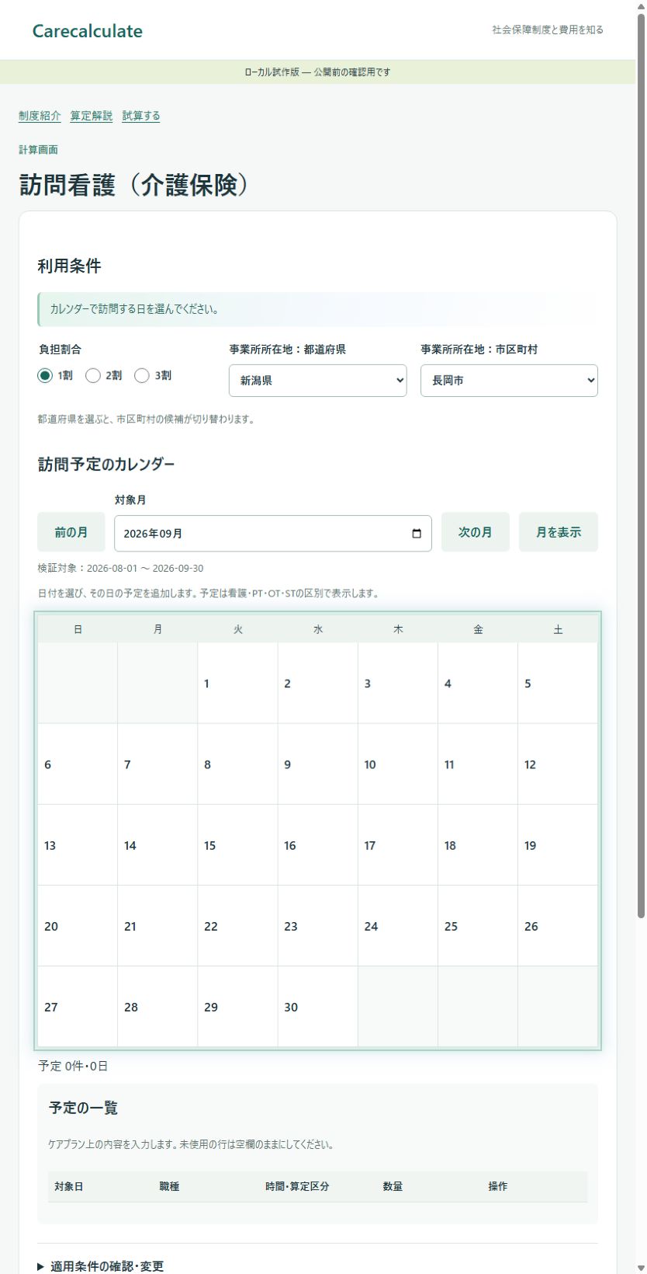647x1274 pixels.
Task: Select calendar day 9
Action: point(317,764)
